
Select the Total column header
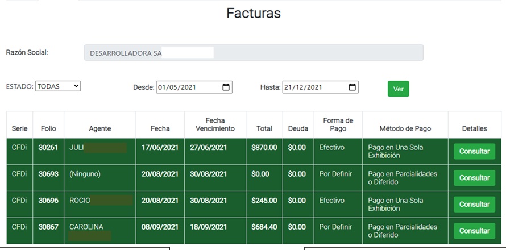click(x=264, y=129)
